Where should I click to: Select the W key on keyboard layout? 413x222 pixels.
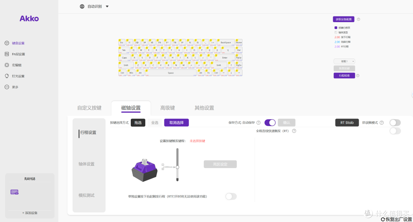(x=141, y=50)
